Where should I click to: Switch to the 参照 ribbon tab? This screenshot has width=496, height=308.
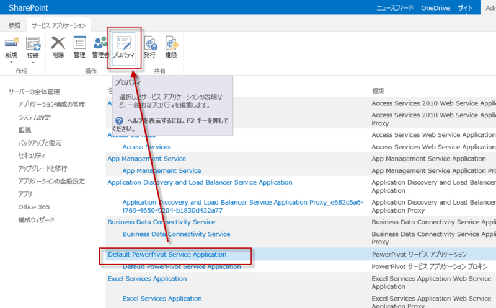pyautogui.click(x=14, y=25)
